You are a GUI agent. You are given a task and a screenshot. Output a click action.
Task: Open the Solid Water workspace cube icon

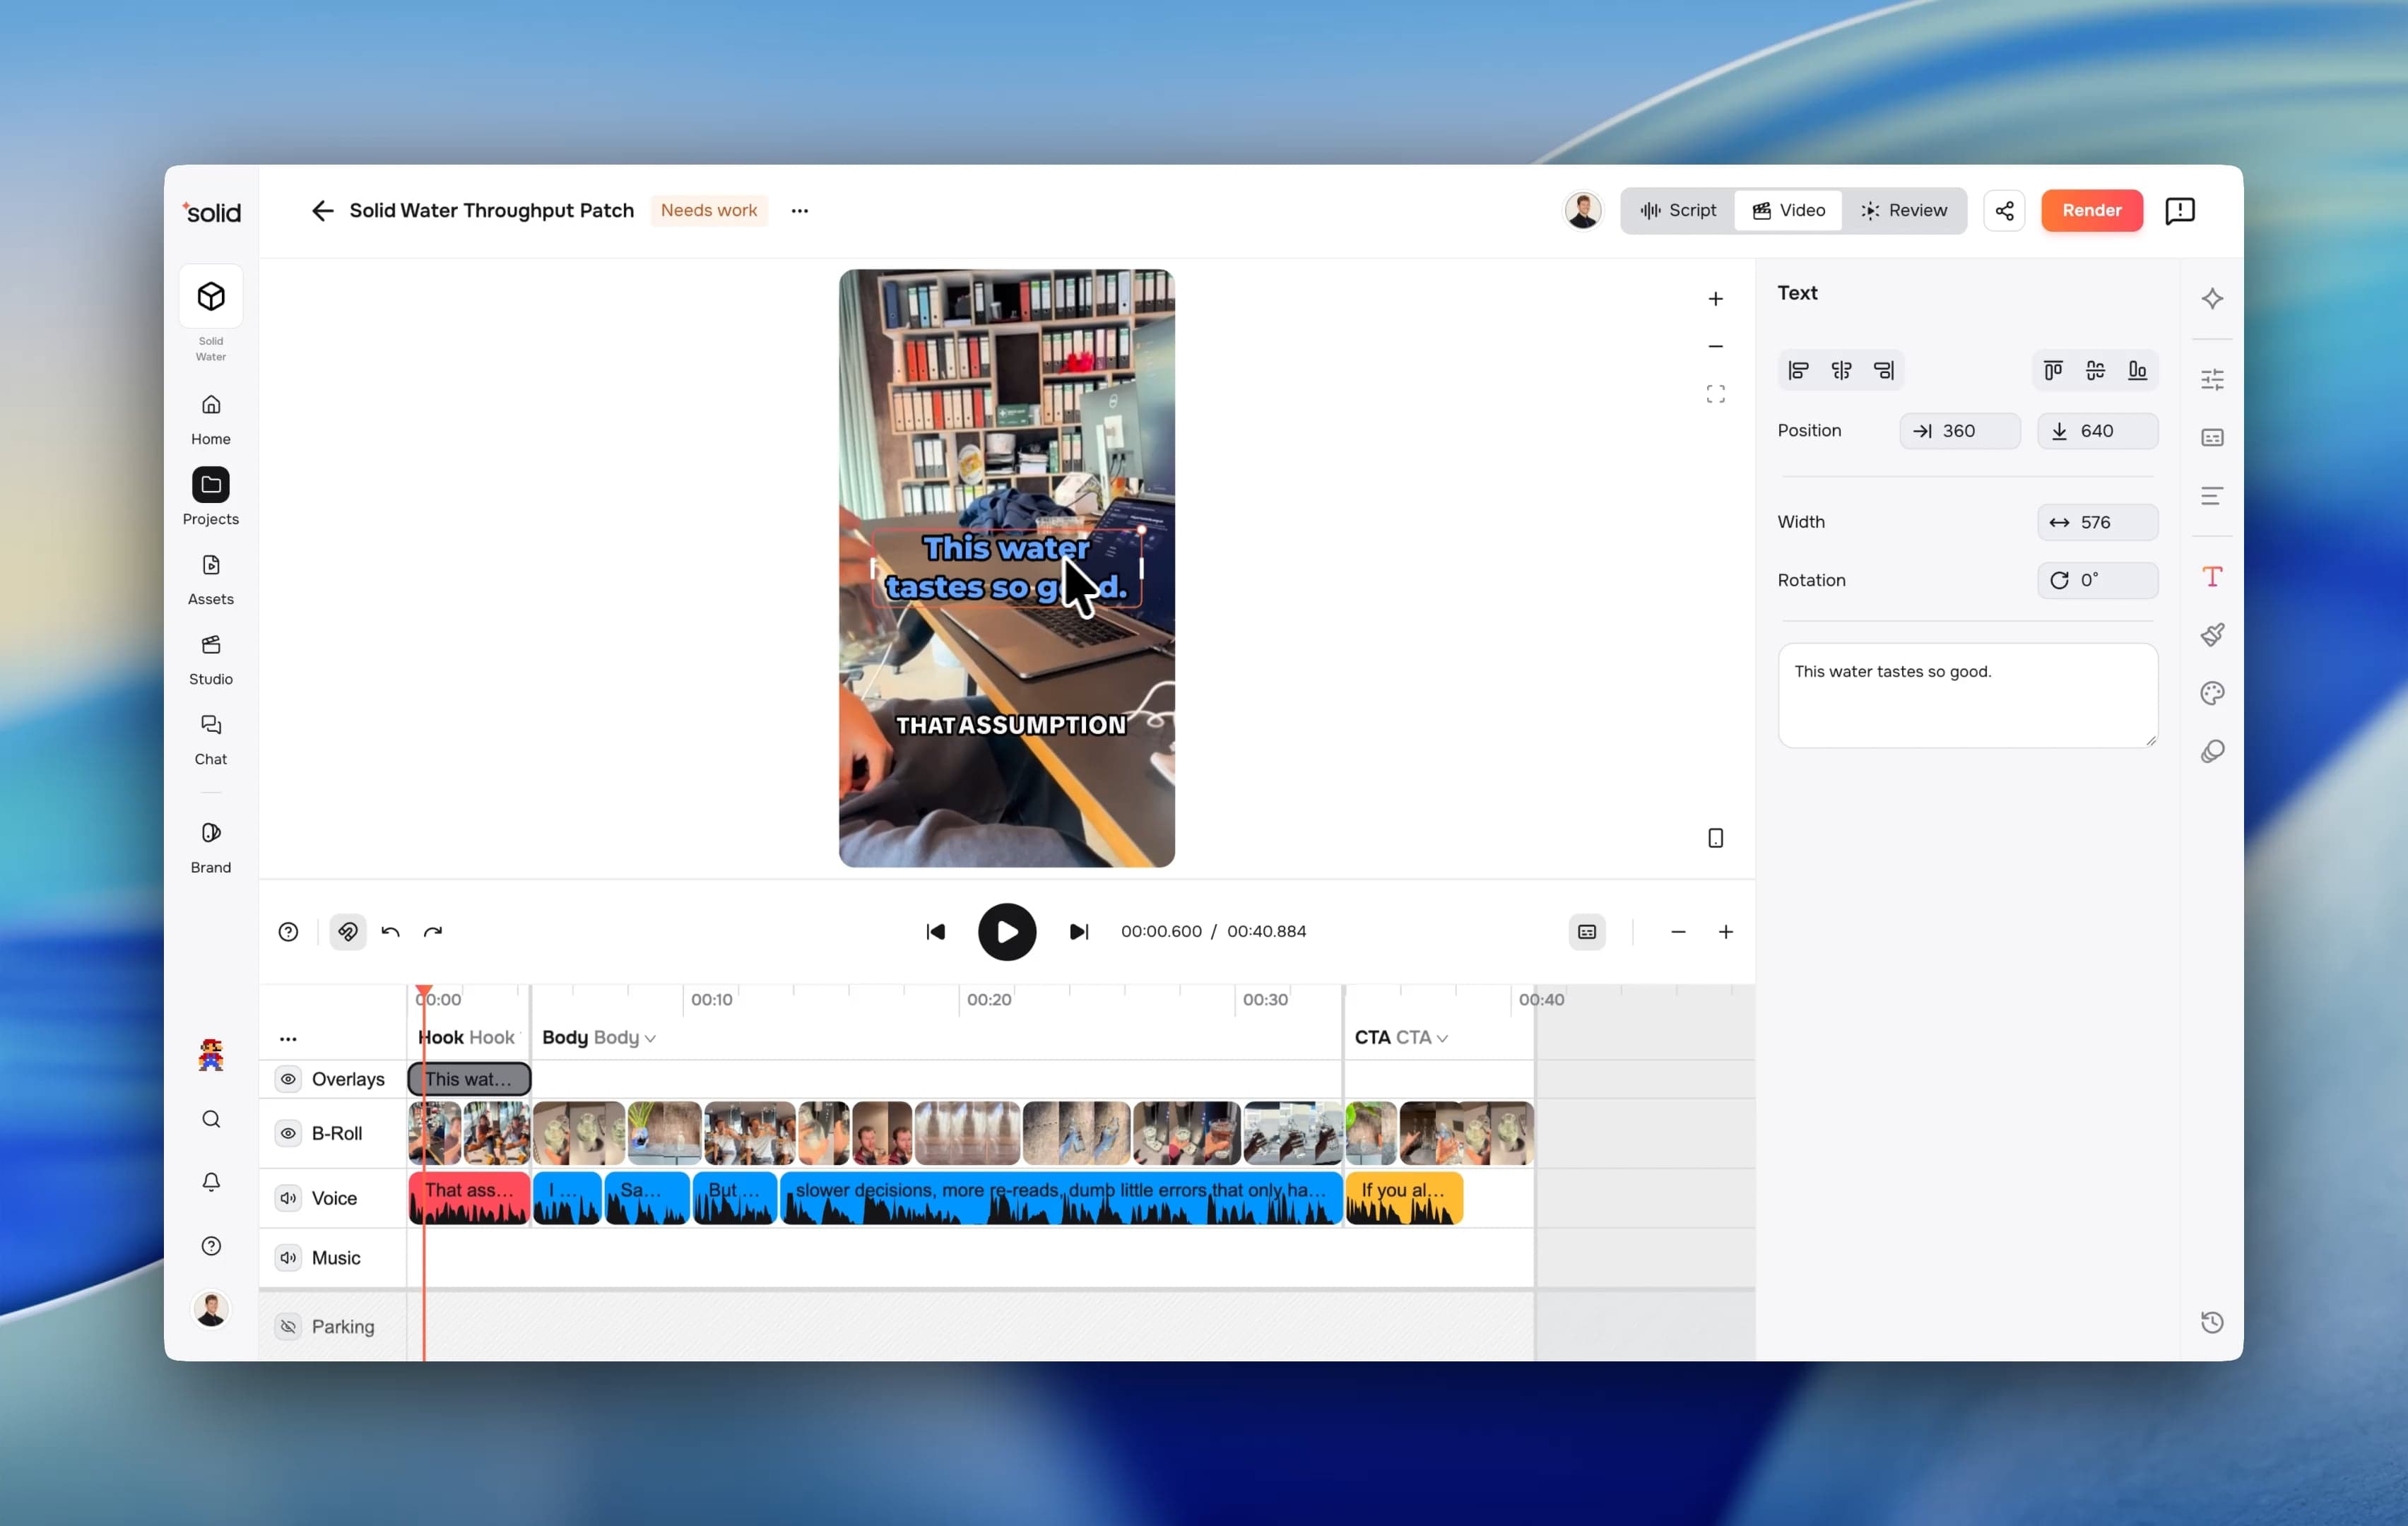click(x=211, y=296)
